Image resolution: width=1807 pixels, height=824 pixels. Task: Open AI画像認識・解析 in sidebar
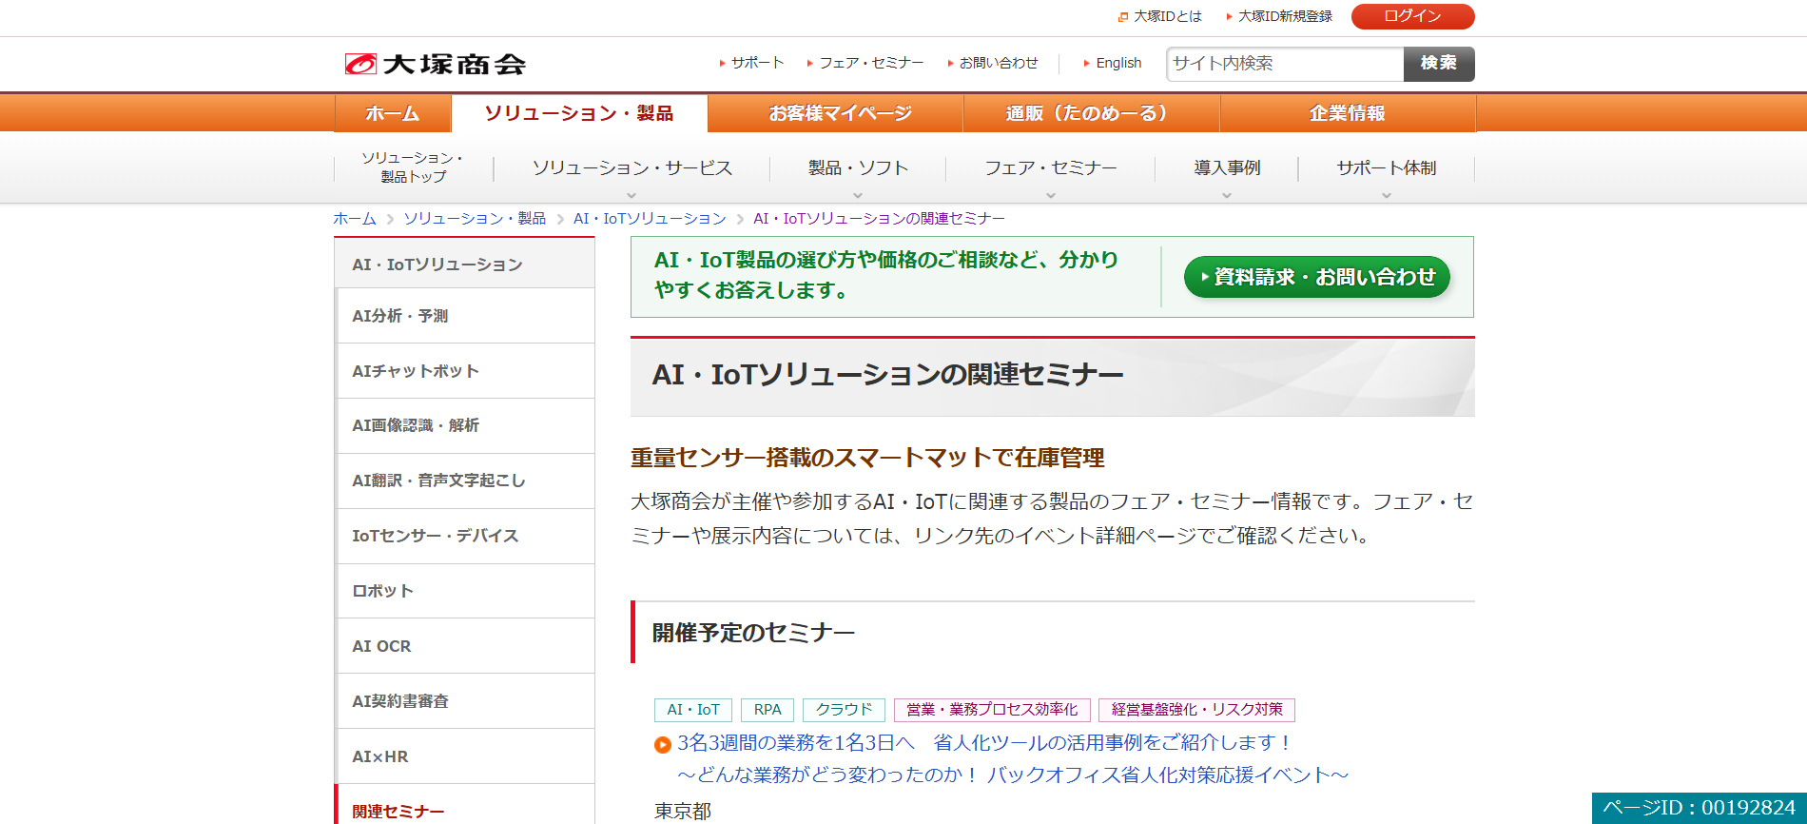click(465, 425)
